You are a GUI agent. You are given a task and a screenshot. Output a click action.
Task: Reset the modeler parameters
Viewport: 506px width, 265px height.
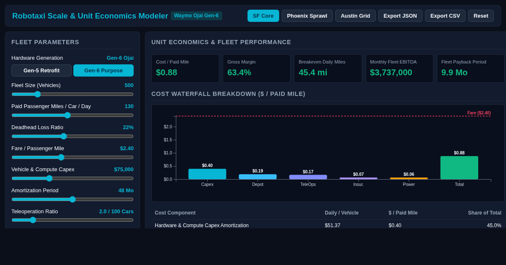click(481, 16)
